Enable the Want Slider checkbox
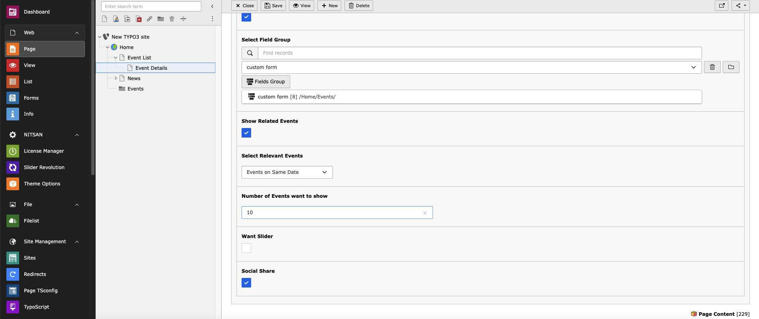This screenshot has width=759, height=319. click(246, 248)
